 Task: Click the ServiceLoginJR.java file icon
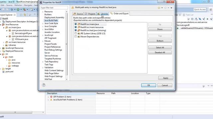13,33
